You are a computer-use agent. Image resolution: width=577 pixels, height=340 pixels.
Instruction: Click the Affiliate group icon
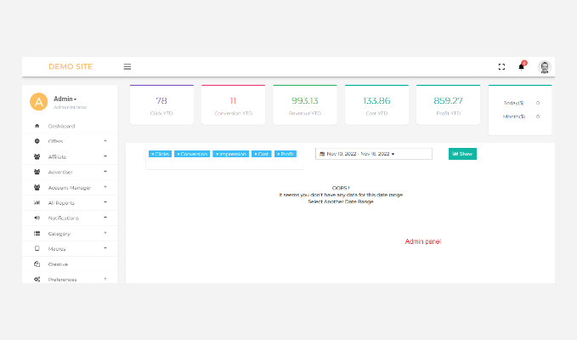(37, 156)
